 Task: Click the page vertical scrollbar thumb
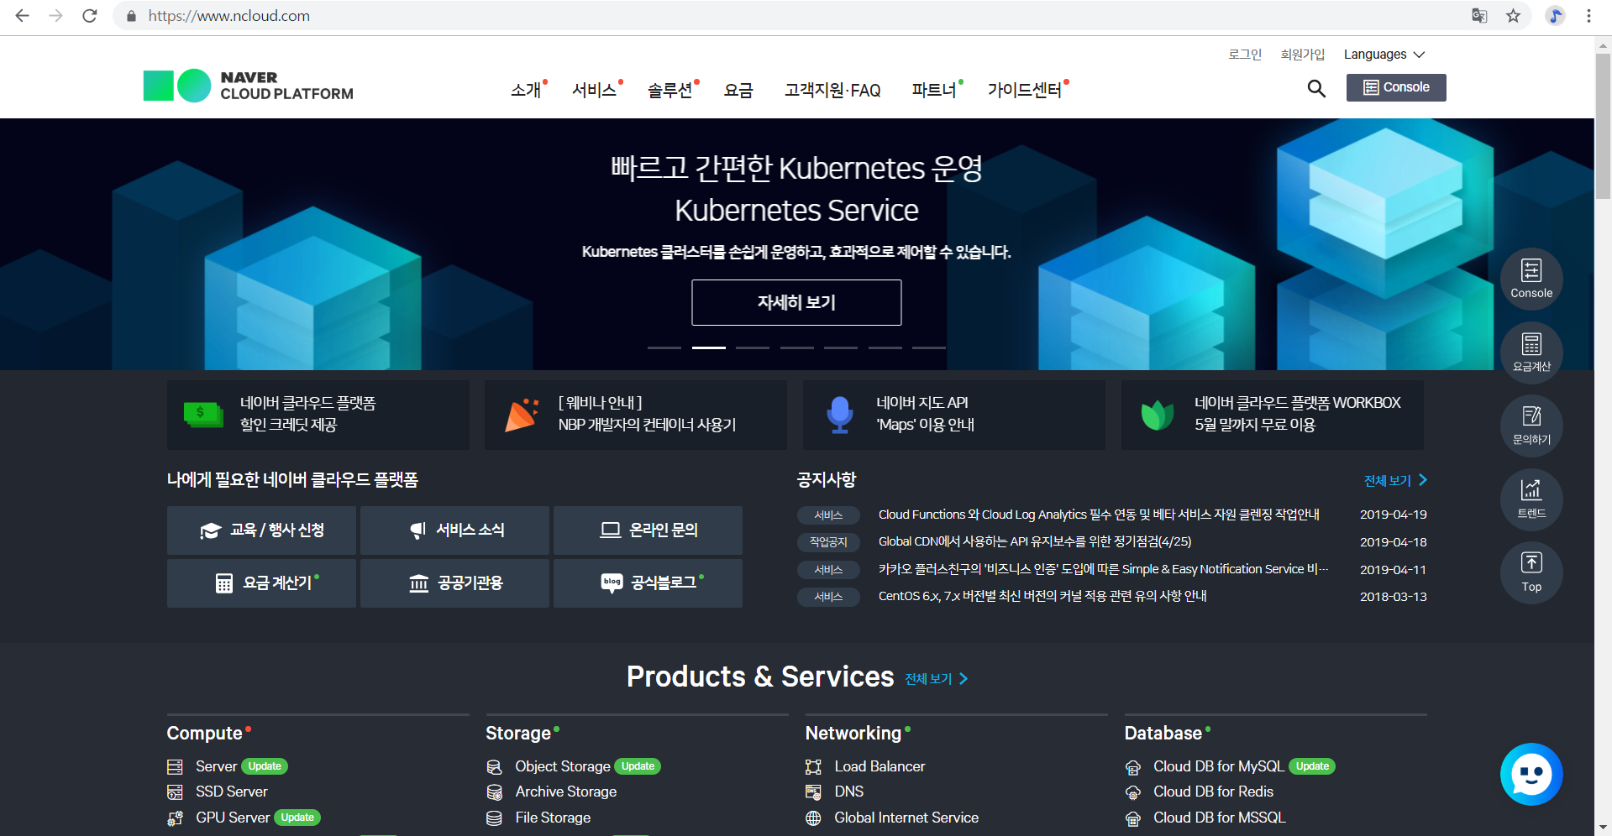[x=1604, y=127]
